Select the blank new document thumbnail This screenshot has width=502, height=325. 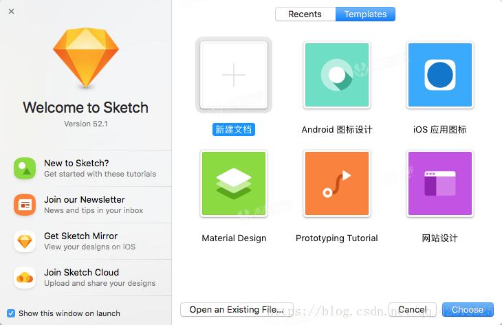coord(234,75)
